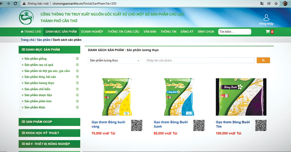Click the browser reload icon
This screenshot has width=291, height=152.
15,3
